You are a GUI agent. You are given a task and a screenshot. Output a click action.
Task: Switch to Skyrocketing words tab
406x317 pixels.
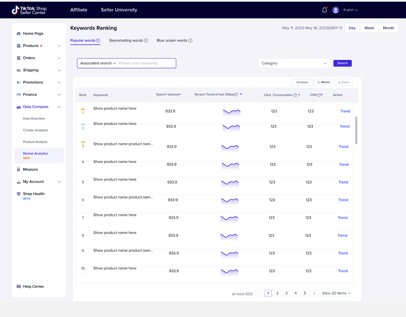click(x=126, y=41)
